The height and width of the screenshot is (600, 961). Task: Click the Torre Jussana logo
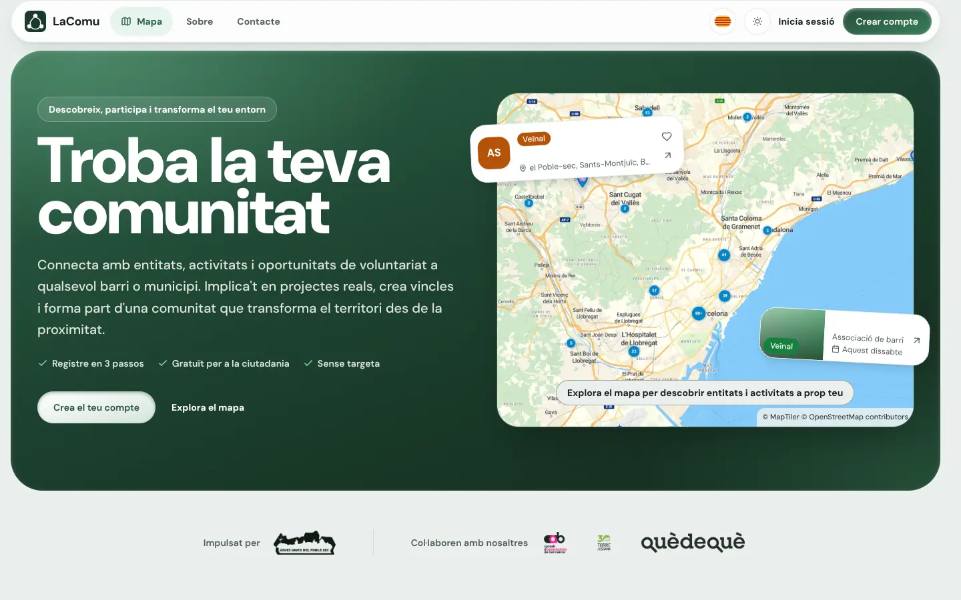(x=604, y=543)
